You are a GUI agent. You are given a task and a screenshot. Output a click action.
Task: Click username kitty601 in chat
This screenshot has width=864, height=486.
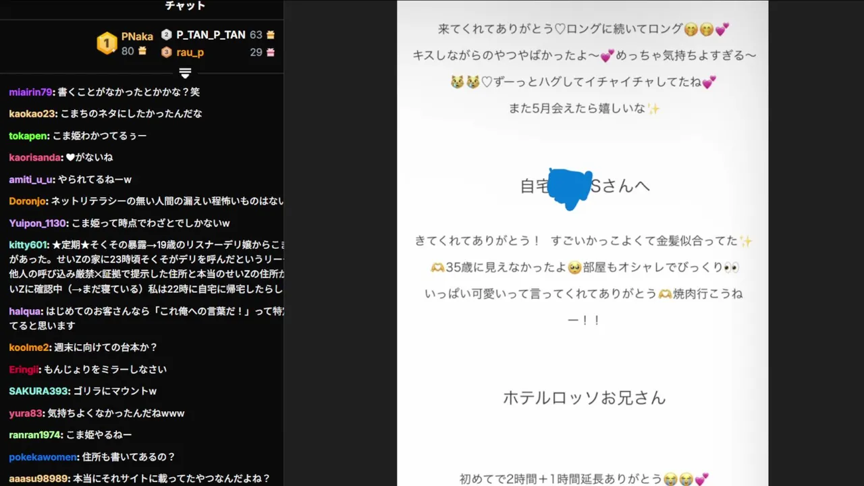(x=28, y=245)
